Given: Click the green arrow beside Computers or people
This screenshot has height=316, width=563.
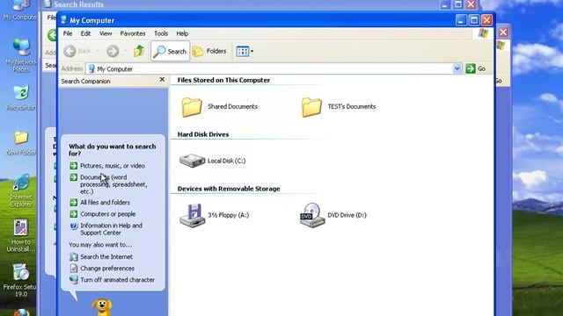Looking at the screenshot, I should tap(74, 214).
